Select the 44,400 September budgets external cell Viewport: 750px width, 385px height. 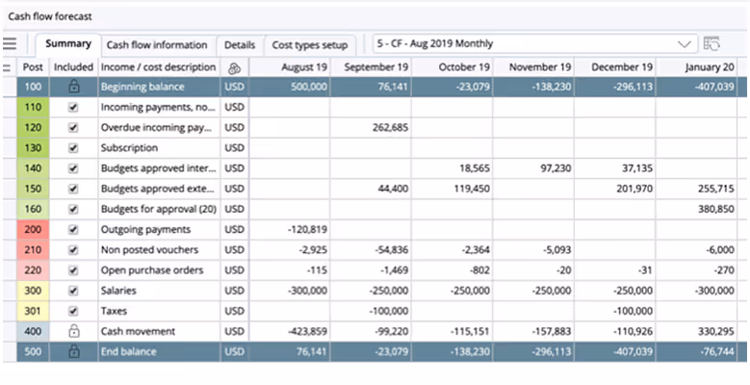[371, 189]
